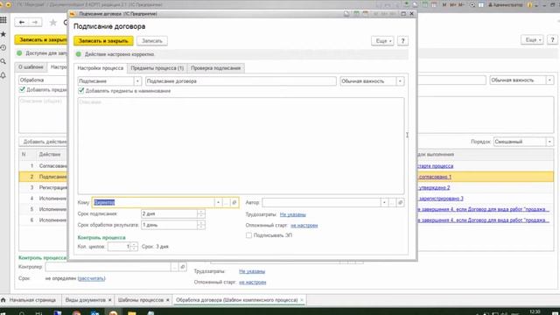Click calendar icon in main title bar
Screen dimensions: 560x315
[x=434, y=4]
